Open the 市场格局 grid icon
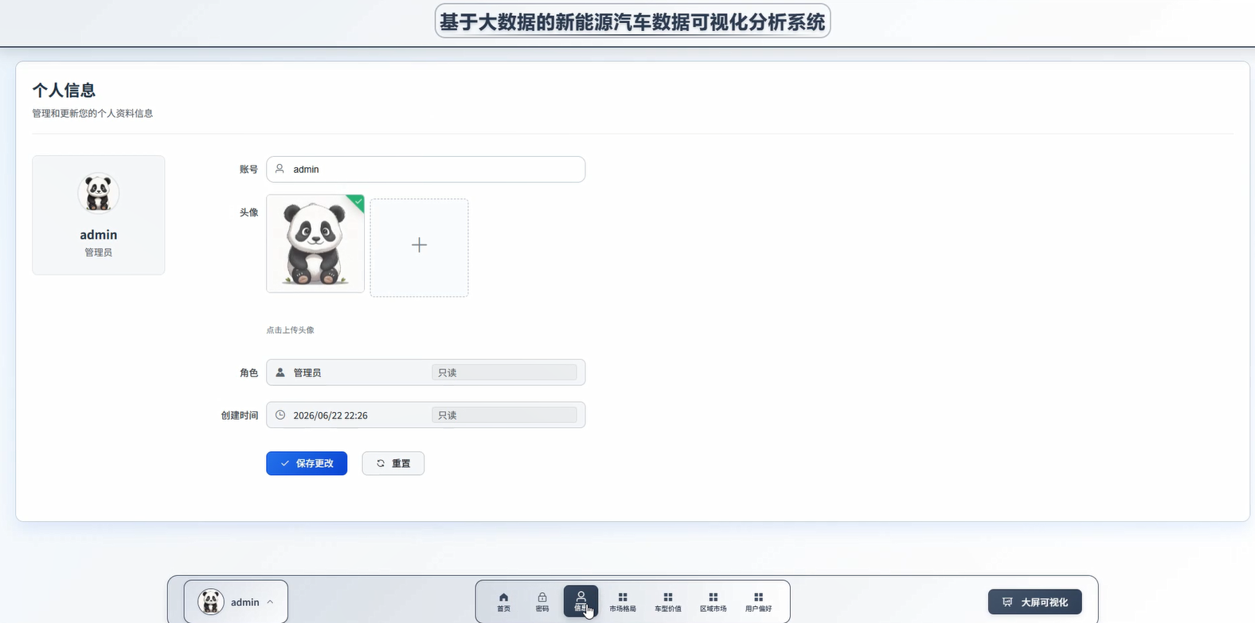The height and width of the screenshot is (623, 1255). coord(623,601)
